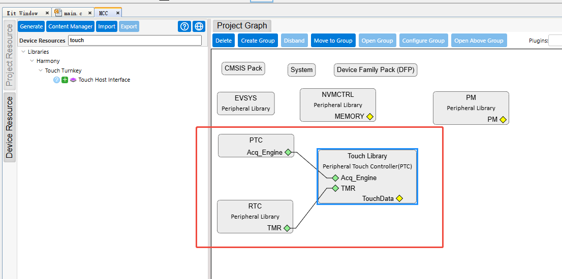The image size is (562, 279).
Task: Open the Content Manager
Action: [x=70, y=26]
